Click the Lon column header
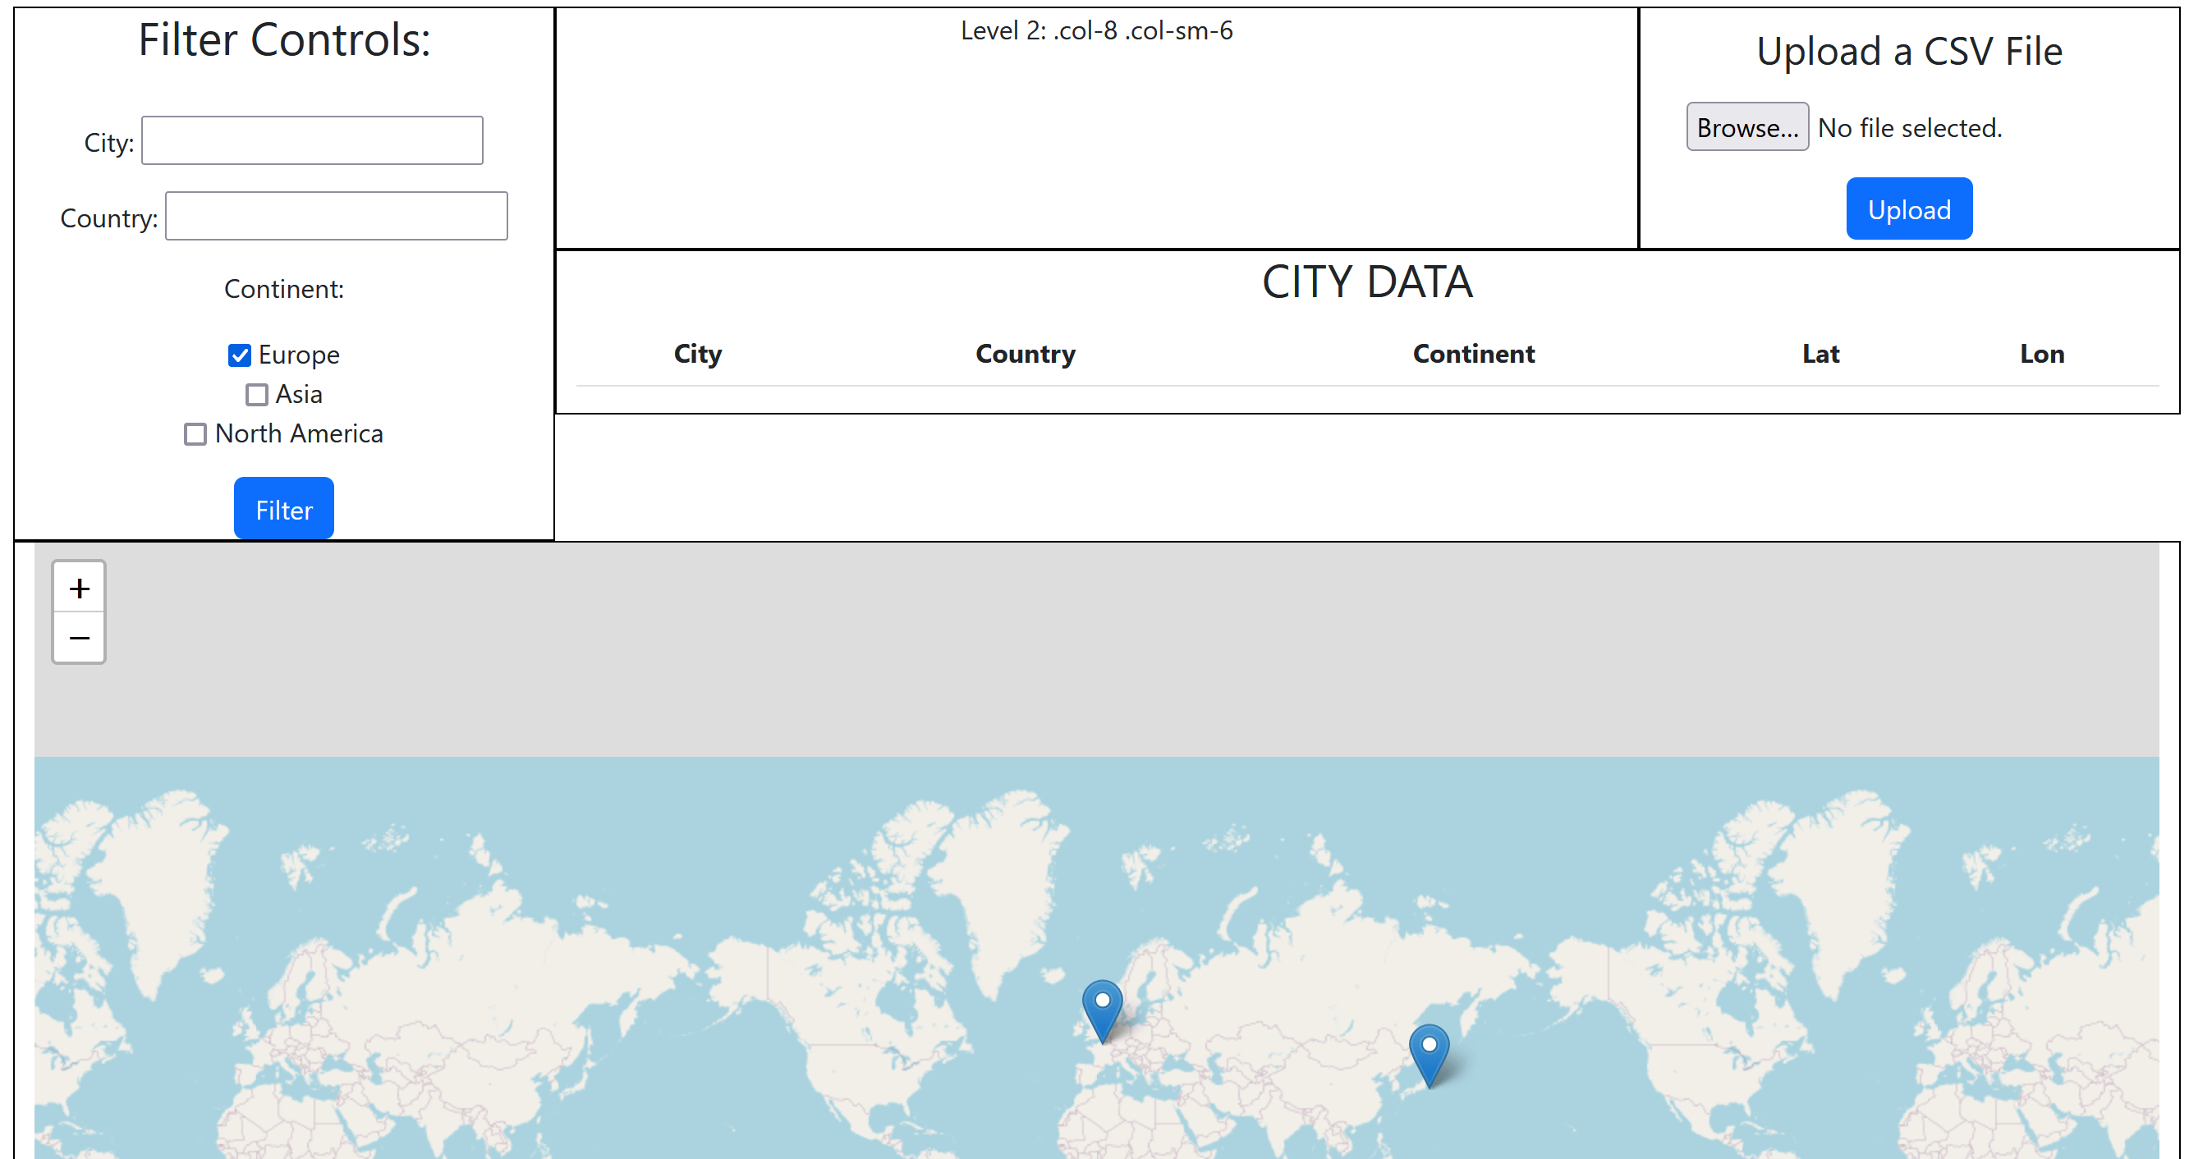The width and height of the screenshot is (2189, 1159). [x=2042, y=354]
